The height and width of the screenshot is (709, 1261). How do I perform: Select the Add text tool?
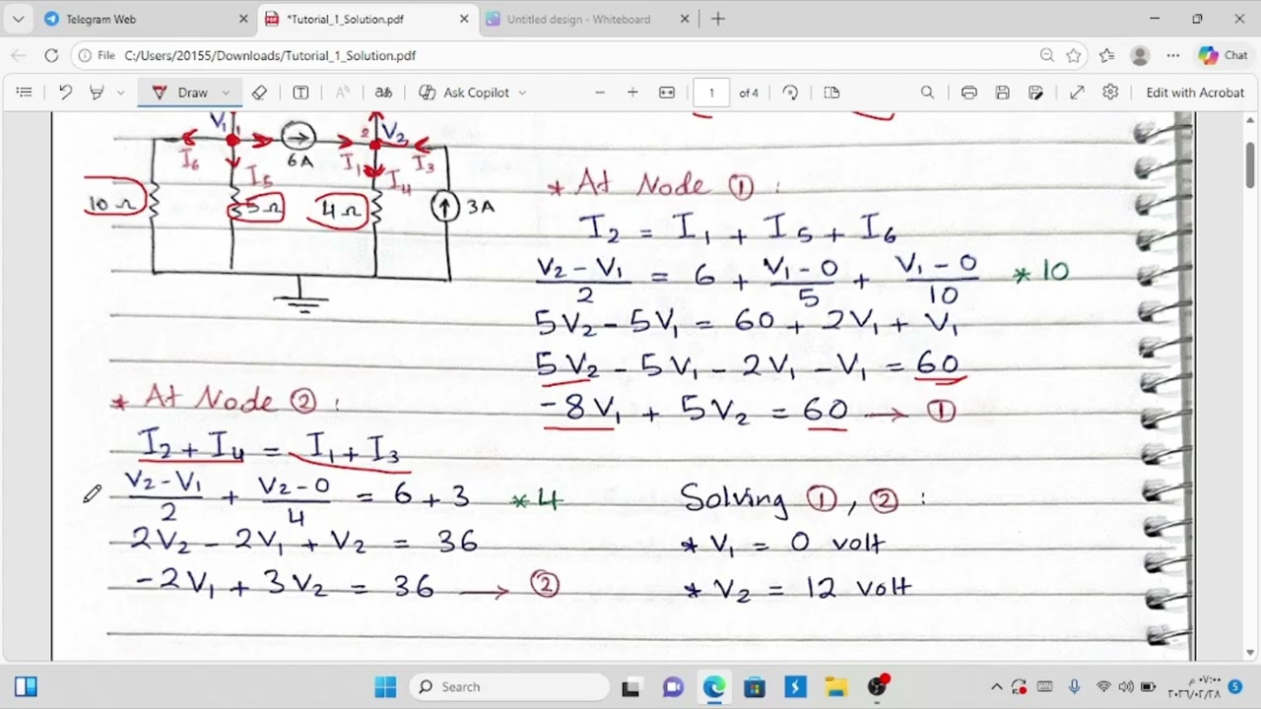point(300,93)
